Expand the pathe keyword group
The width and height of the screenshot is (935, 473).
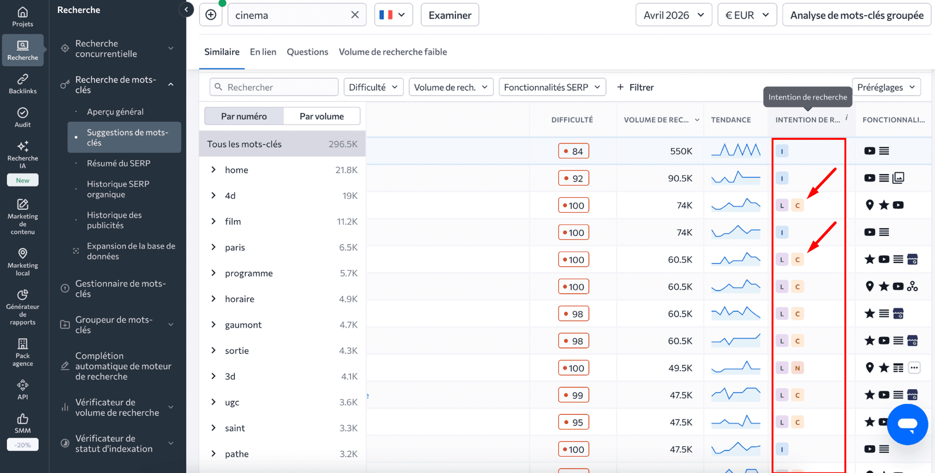click(x=214, y=453)
